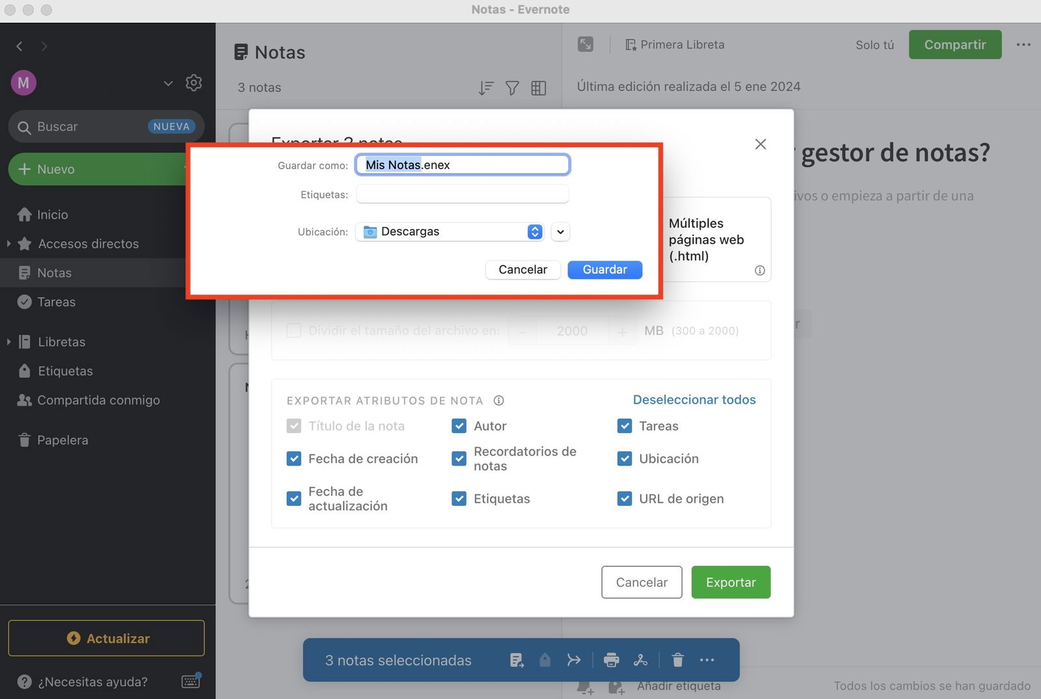This screenshot has width=1041, height=699.
Task: Click Añadir etiqueta at note bottom
Action: coord(679,687)
